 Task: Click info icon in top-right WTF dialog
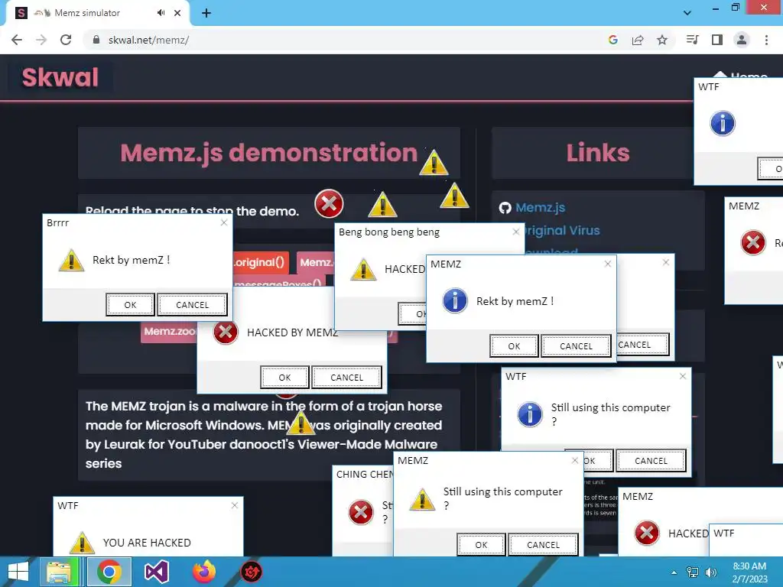point(723,123)
